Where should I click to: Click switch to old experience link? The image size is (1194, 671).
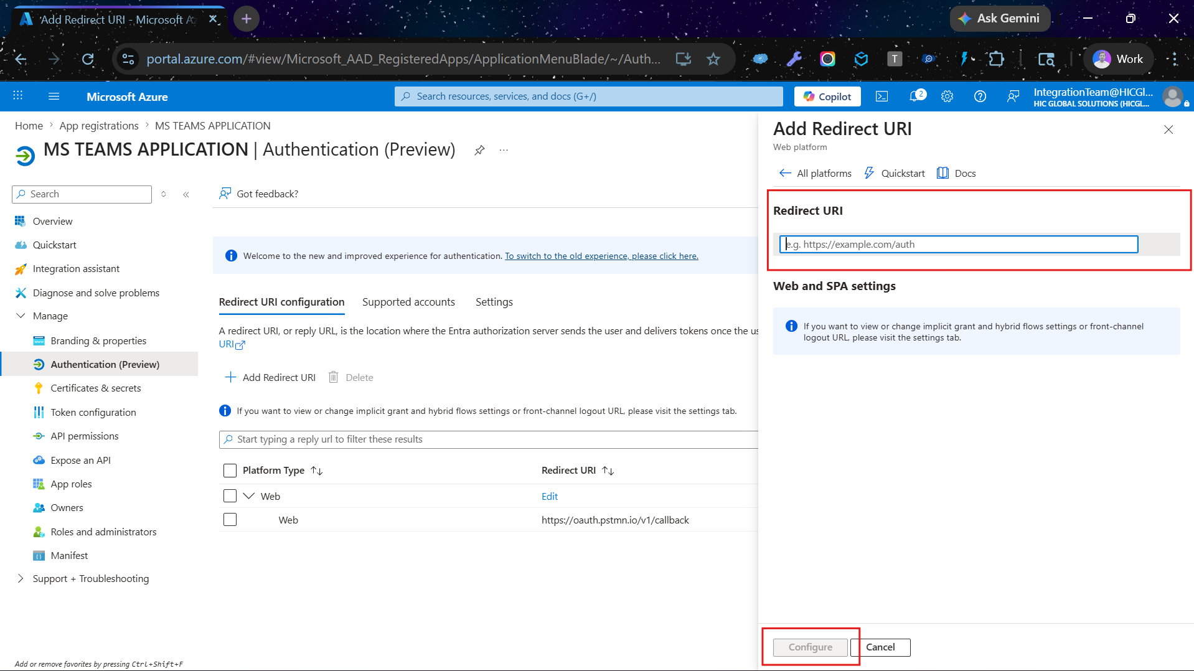point(601,256)
